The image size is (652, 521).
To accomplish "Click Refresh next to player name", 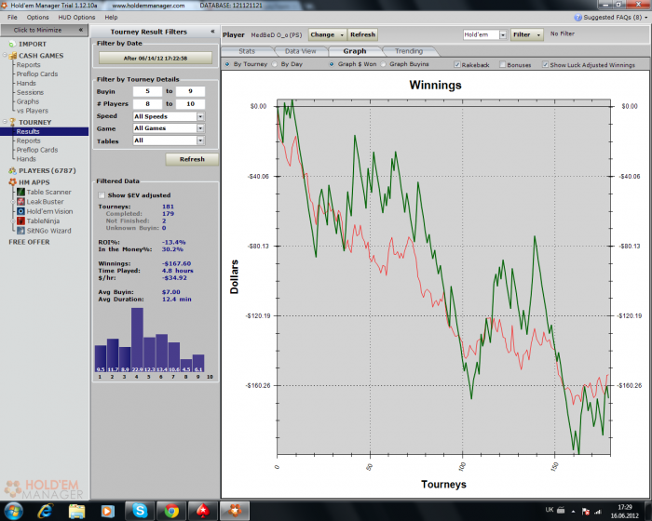I will 362,35.
